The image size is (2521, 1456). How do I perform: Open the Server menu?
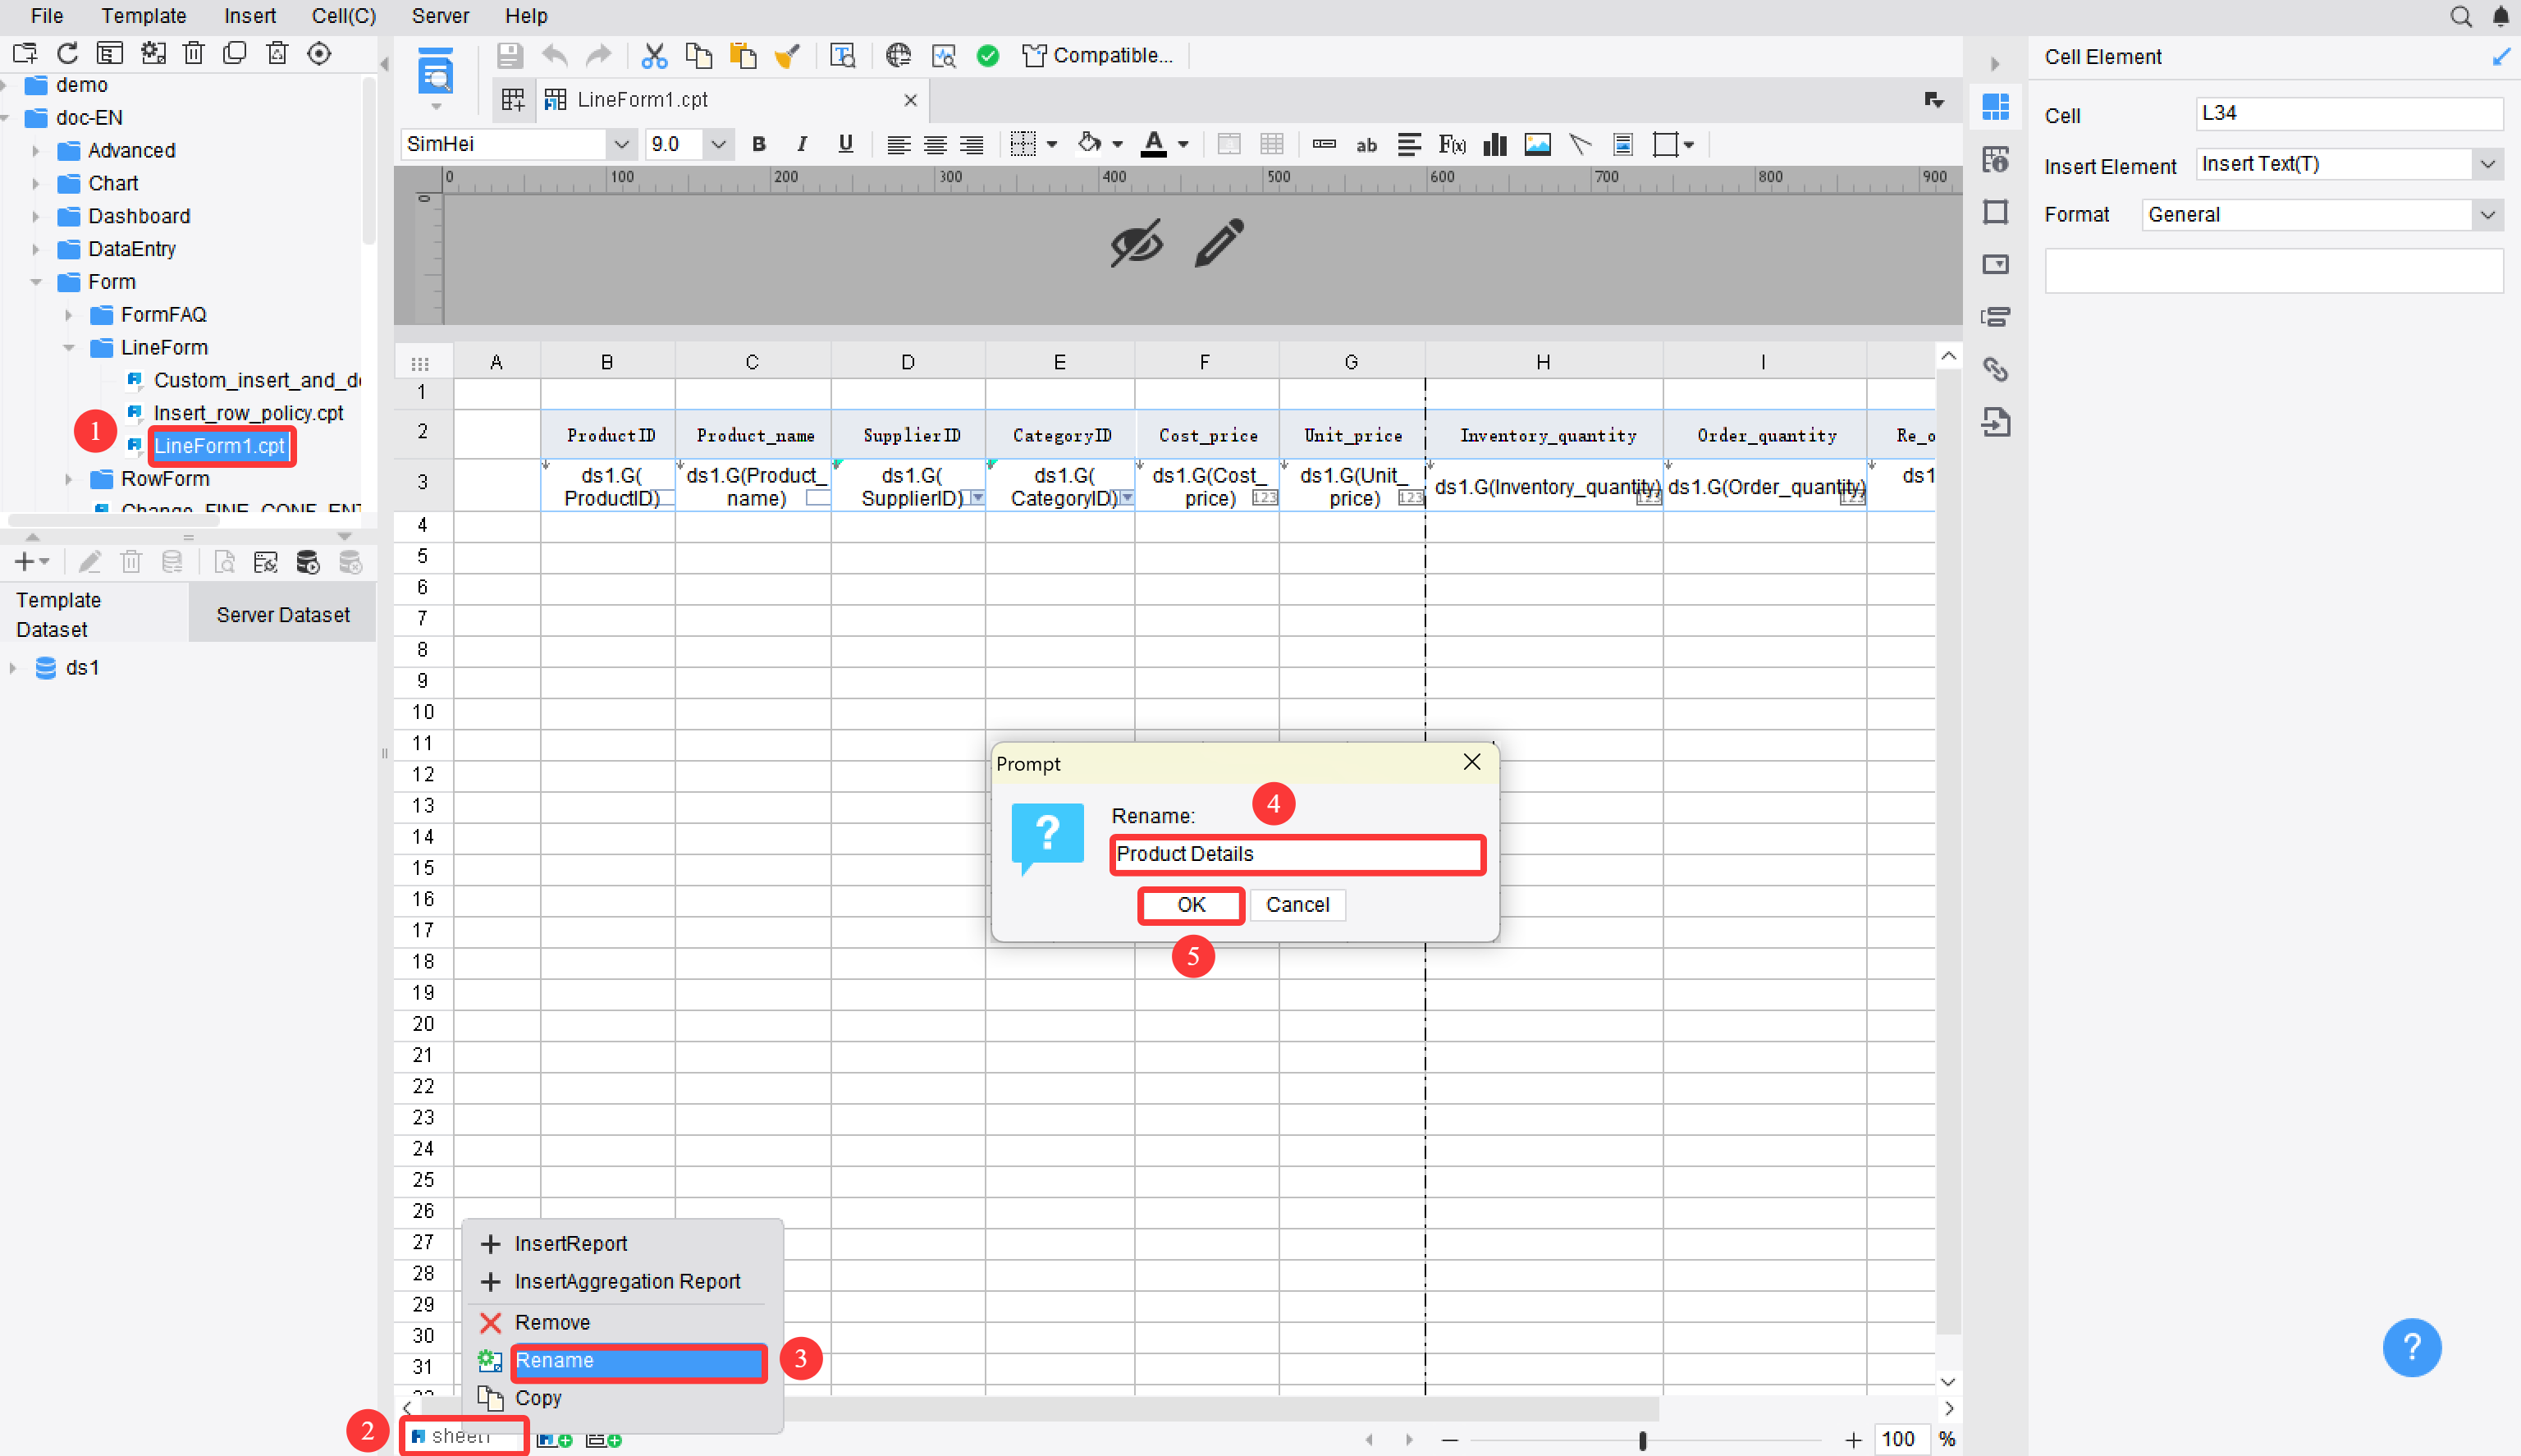coord(440,16)
